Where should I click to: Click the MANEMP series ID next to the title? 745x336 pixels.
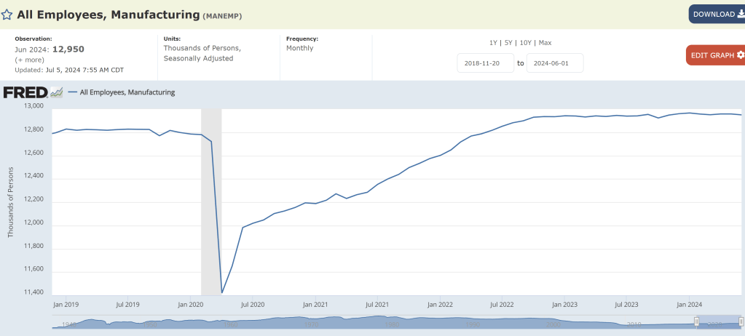click(223, 15)
